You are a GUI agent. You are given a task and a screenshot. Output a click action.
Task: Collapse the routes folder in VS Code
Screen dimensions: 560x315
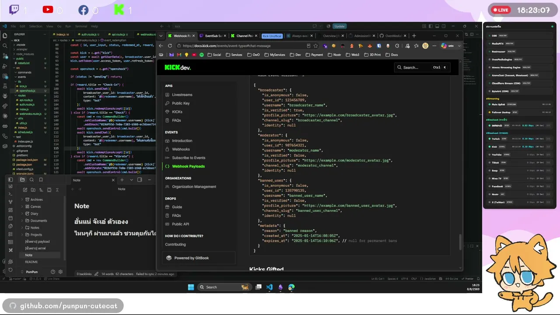coord(22,95)
